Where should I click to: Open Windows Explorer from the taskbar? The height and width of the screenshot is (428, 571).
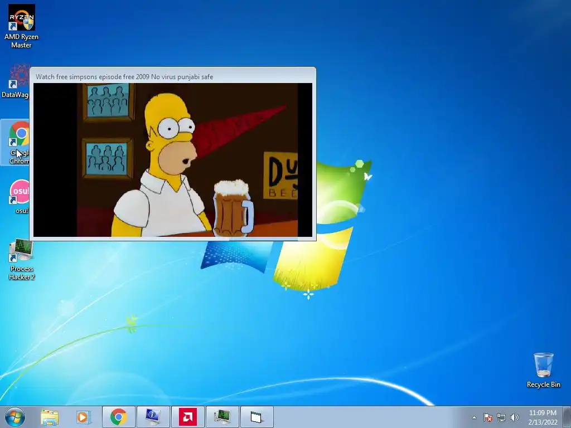50,417
